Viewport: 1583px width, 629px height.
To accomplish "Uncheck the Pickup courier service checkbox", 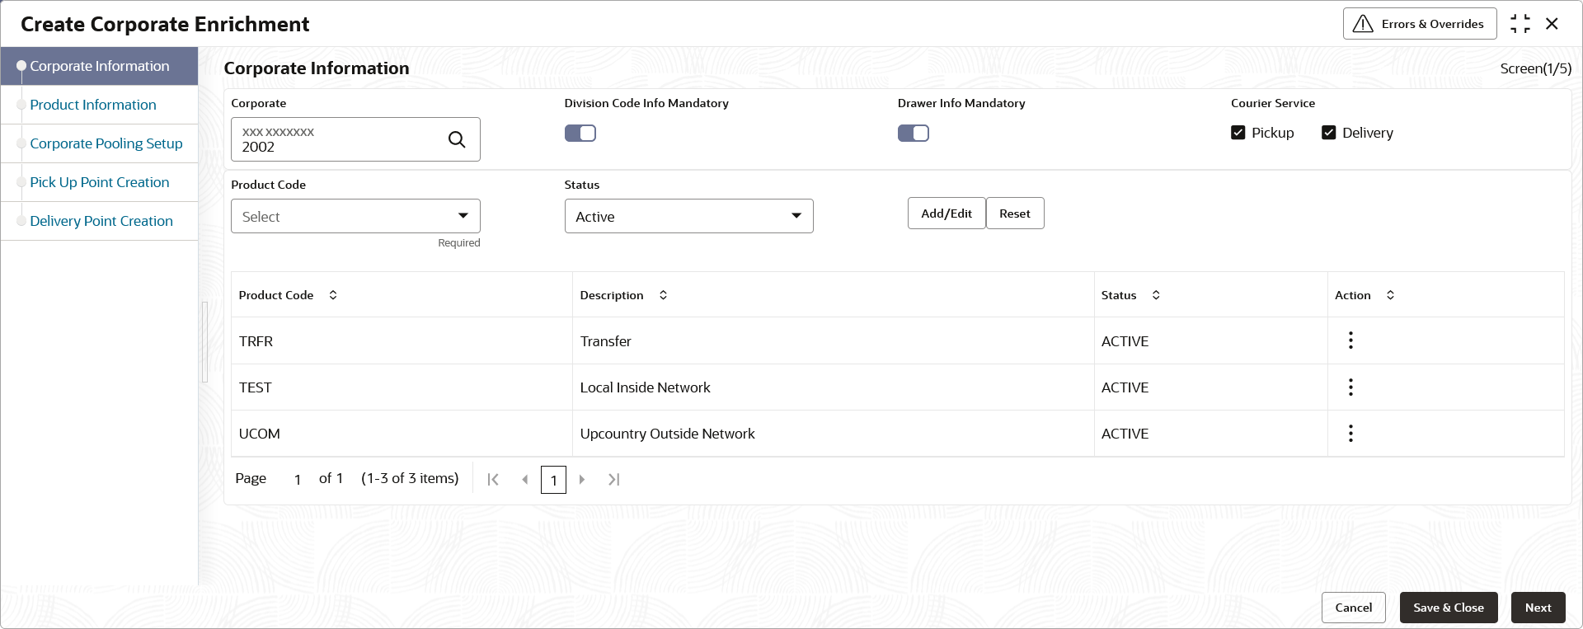I will click(1238, 133).
